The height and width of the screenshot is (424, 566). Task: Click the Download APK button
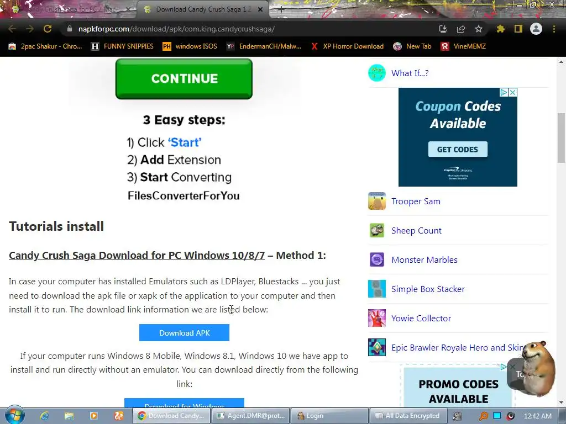pos(185,333)
